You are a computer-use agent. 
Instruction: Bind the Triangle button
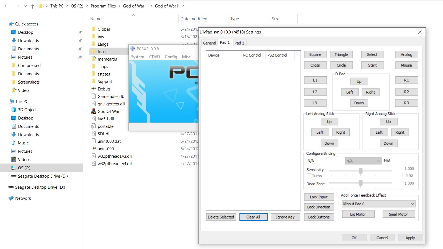[341, 55]
